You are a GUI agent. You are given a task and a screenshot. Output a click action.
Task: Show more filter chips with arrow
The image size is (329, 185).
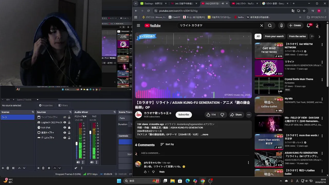tap(319, 36)
